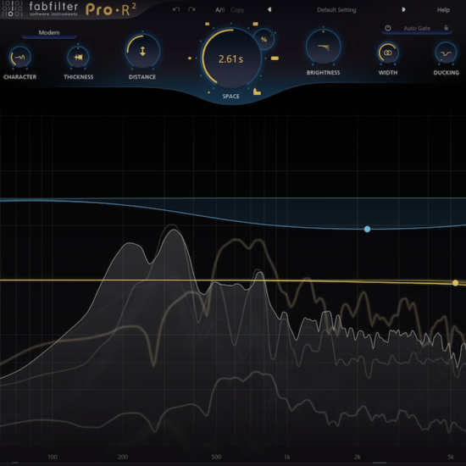Click the small yellow marker left of Space knob
This screenshot has width=466, height=466.
pyautogui.click(x=190, y=58)
